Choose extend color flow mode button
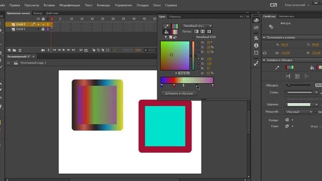Viewport: 322px width, 181px height. (x=197, y=31)
